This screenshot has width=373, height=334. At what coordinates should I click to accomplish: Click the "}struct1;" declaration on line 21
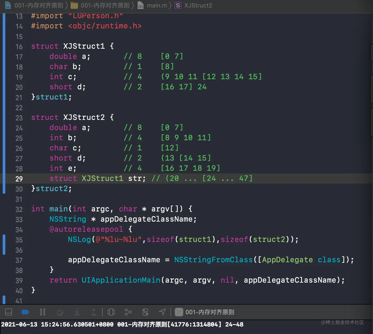[x=52, y=97]
